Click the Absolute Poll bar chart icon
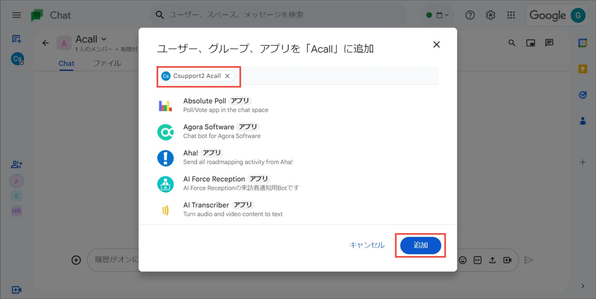 [165, 106]
